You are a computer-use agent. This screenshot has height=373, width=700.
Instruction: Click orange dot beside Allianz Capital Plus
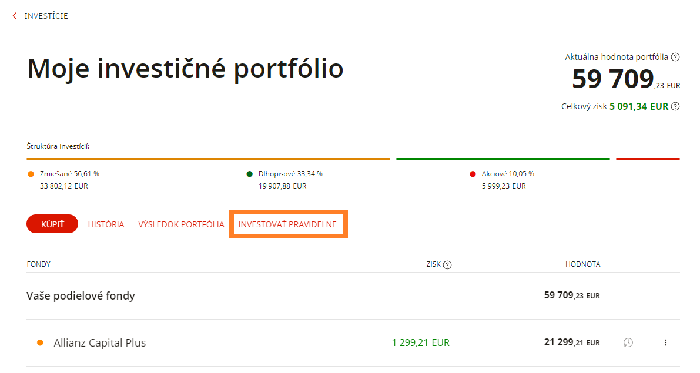click(x=40, y=342)
